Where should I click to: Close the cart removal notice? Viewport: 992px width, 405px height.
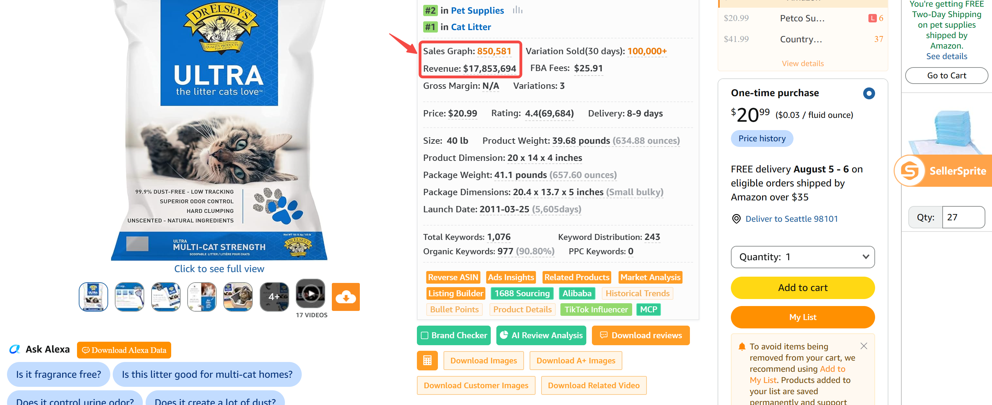point(864,346)
